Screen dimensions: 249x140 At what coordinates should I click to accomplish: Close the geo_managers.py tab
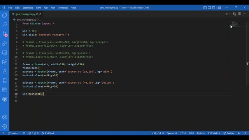(x=40, y=14)
